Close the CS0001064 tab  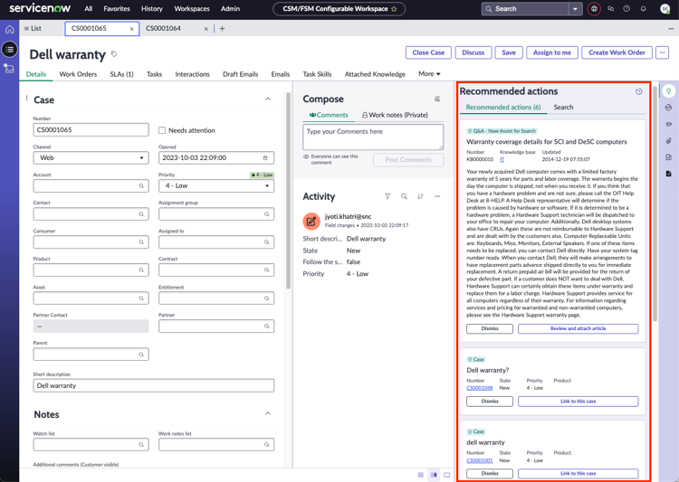point(206,29)
